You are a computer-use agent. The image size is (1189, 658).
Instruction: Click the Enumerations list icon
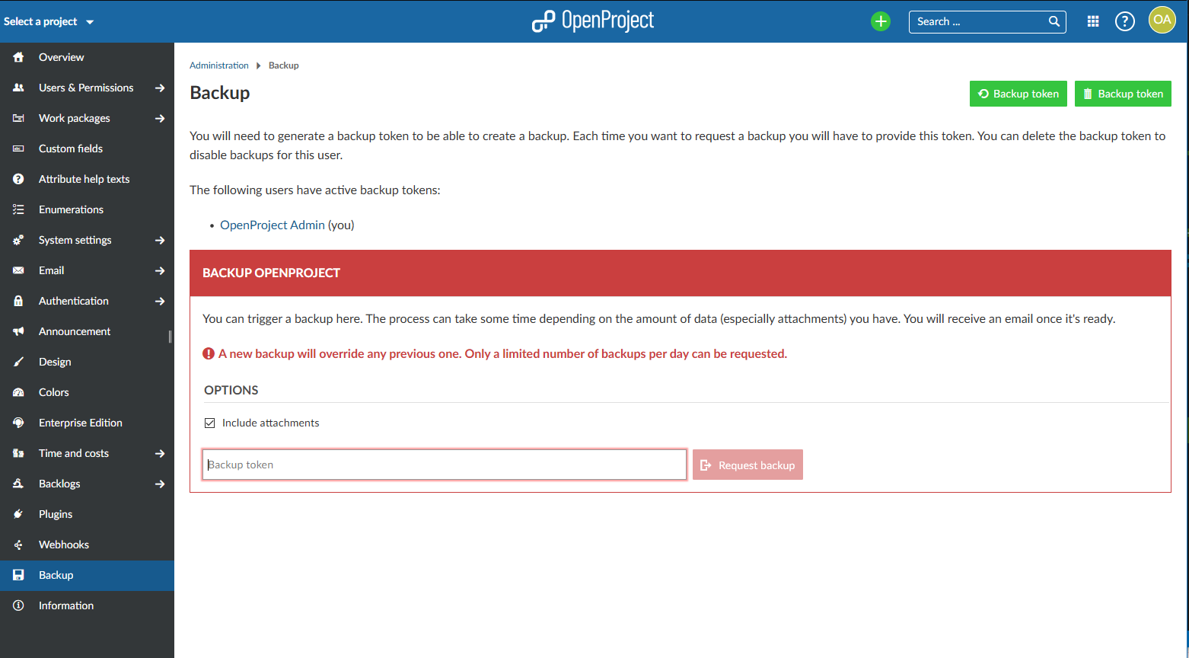point(18,209)
